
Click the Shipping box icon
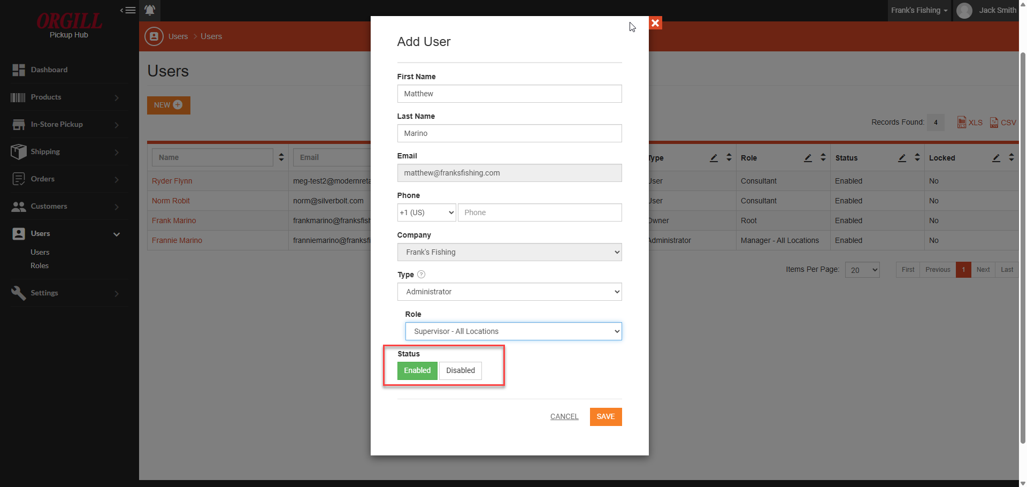coord(19,152)
